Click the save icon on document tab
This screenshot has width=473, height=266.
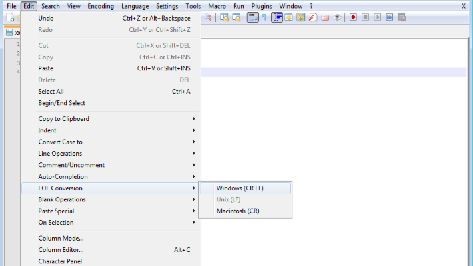coord(9,32)
